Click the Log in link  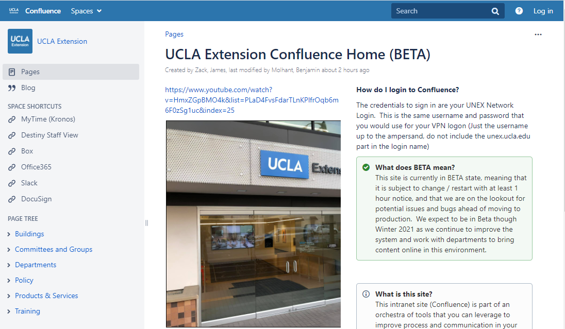coord(543,11)
